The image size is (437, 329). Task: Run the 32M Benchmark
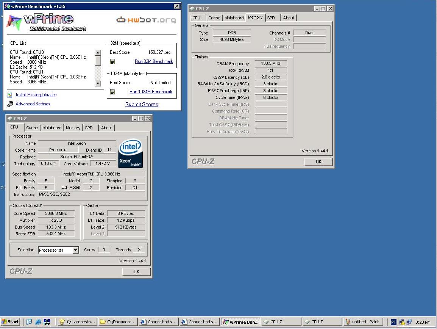[154, 61]
